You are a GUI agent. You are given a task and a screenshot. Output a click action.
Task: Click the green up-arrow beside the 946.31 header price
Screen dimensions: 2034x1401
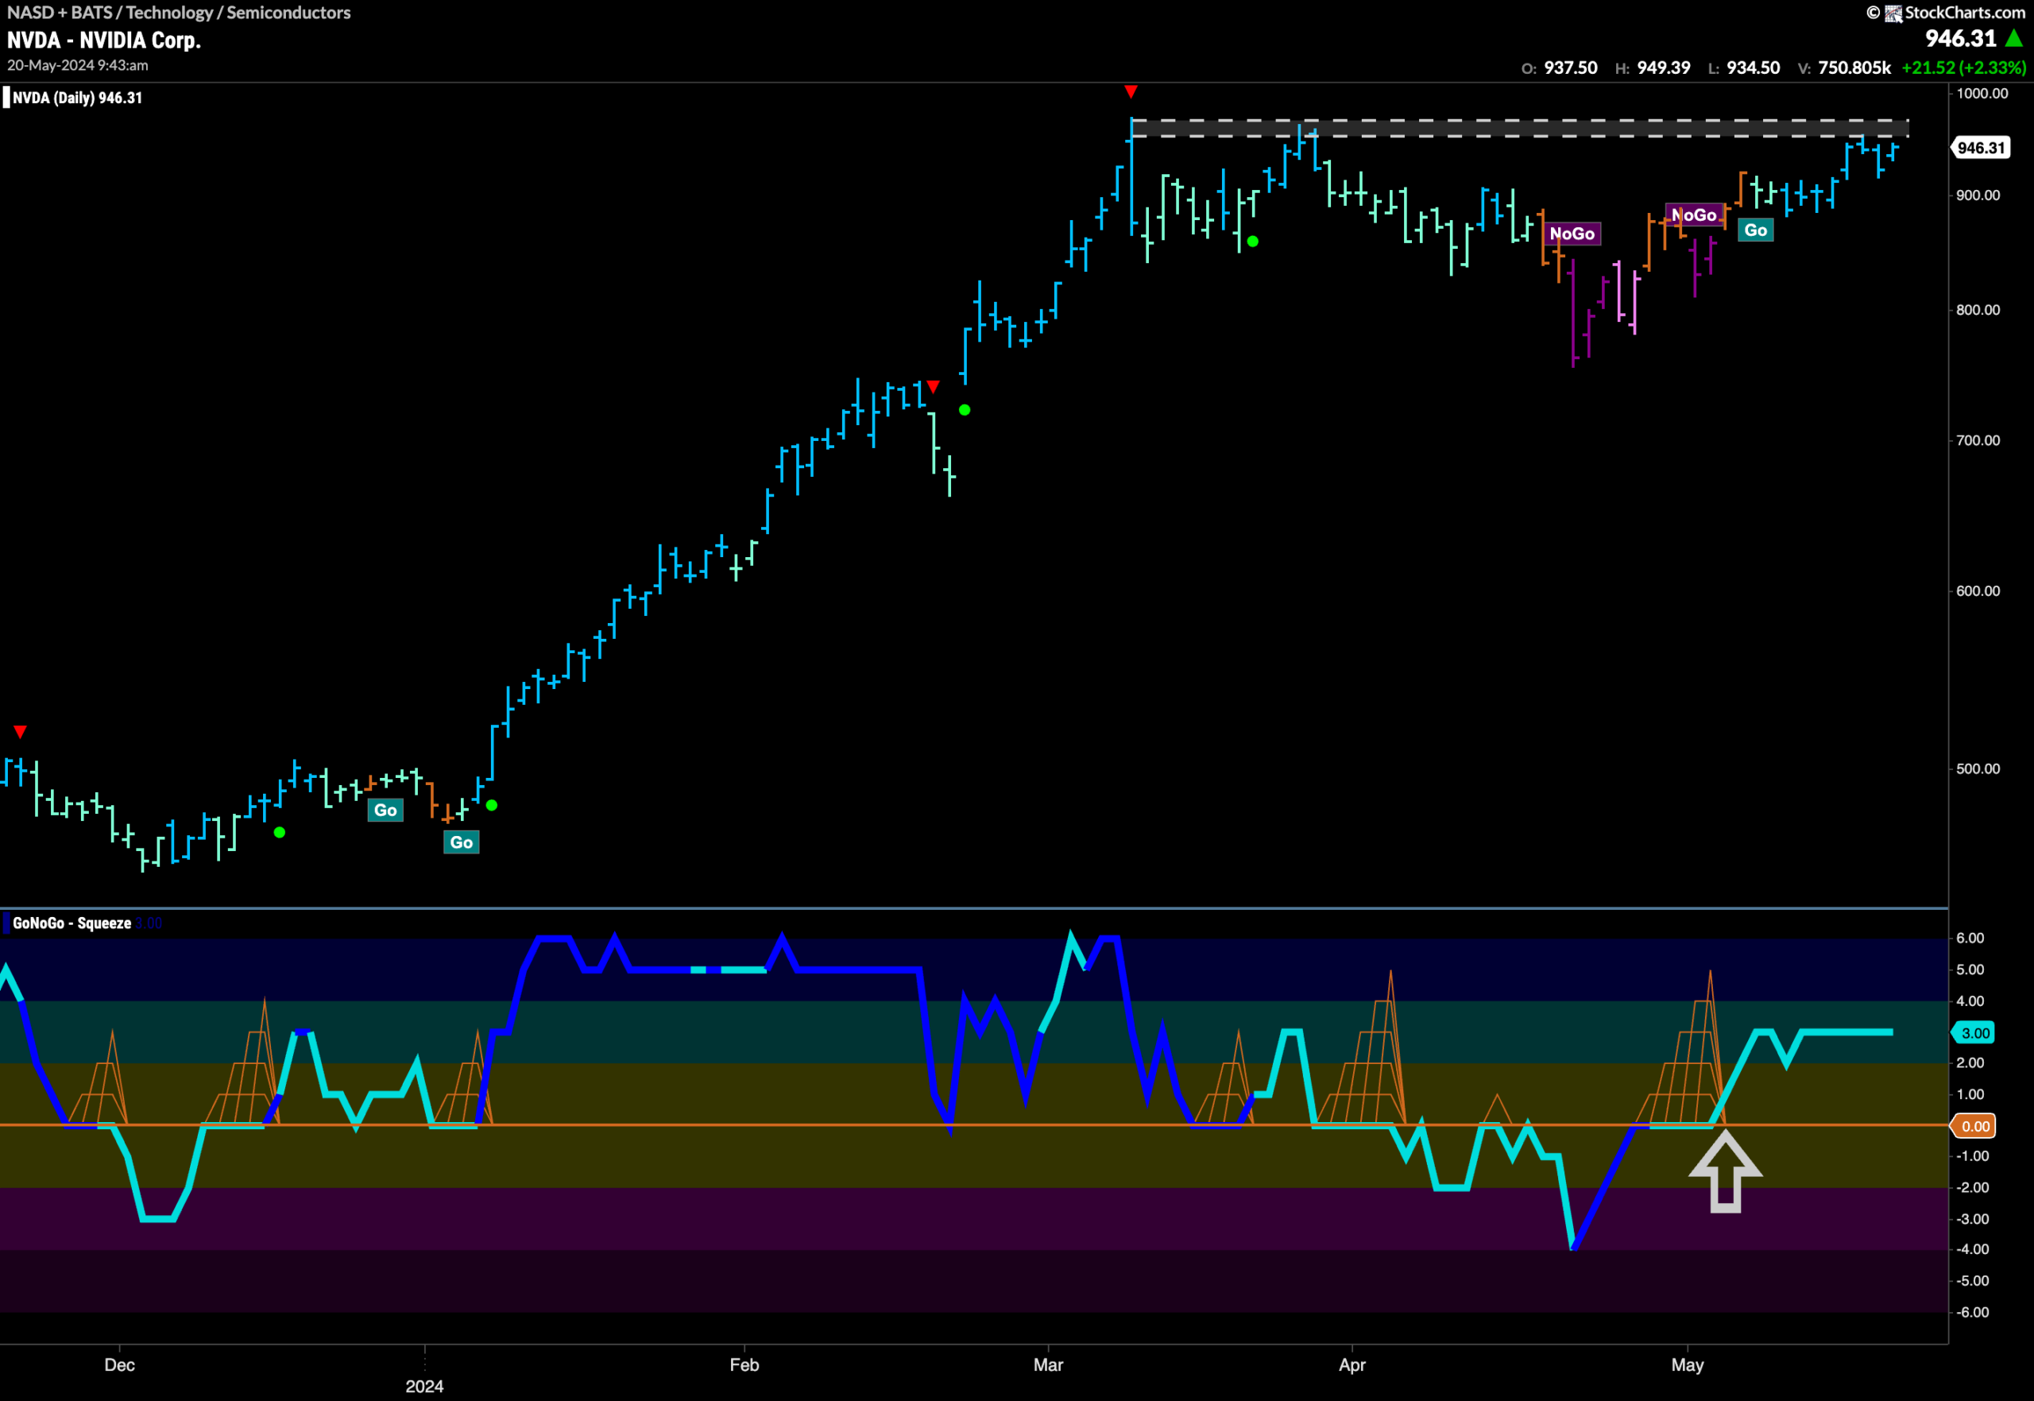tap(2015, 39)
